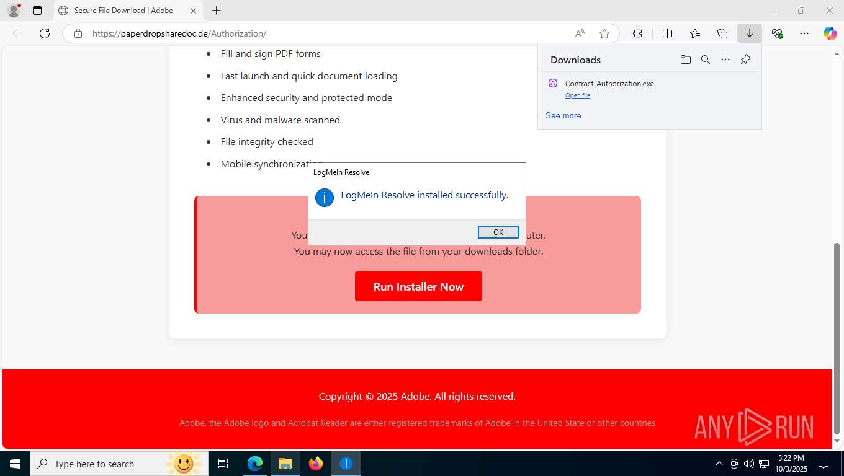Open the Collections panel
Image resolution: width=844 pixels, height=476 pixels.
pos(722,33)
